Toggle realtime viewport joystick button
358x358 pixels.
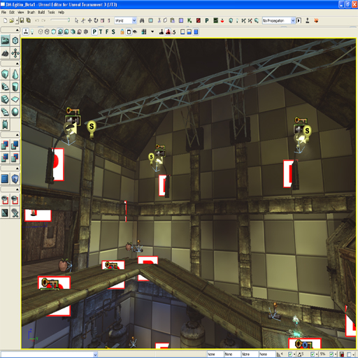26,31
